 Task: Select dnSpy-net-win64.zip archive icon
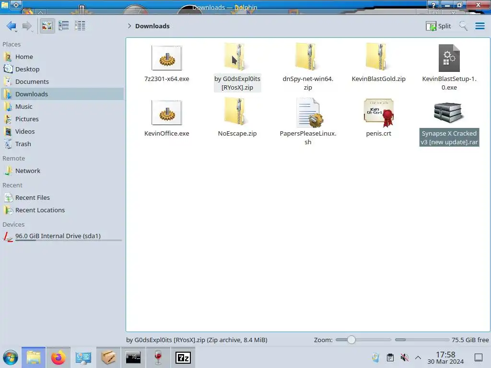(308, 57)
